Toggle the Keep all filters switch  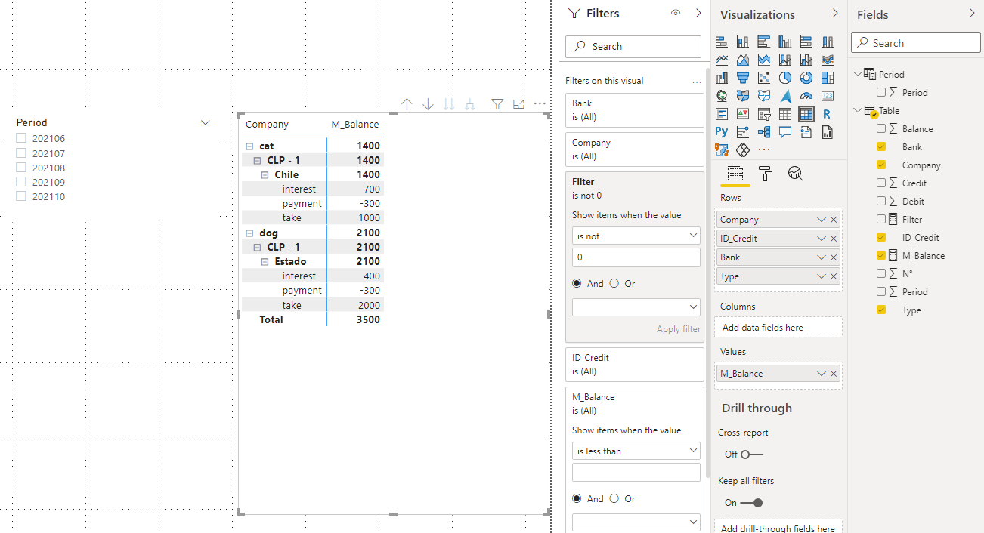tap(751, 503)
